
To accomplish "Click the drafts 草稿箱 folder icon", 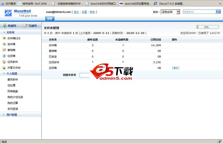I will pos(4,50).
